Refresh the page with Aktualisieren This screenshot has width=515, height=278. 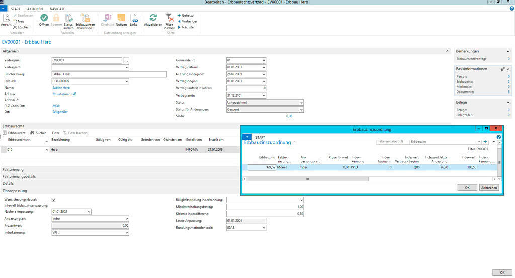[153, 18]
